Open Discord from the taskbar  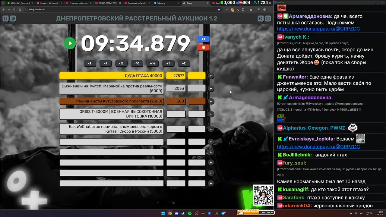point(176,213)
